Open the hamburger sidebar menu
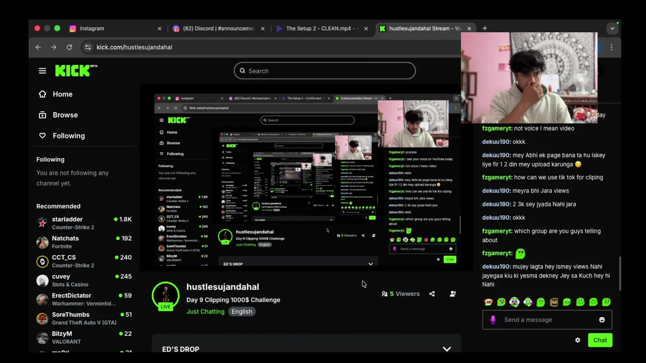The image size is (646, 363). pyautogui.click(x=42, y=71)
